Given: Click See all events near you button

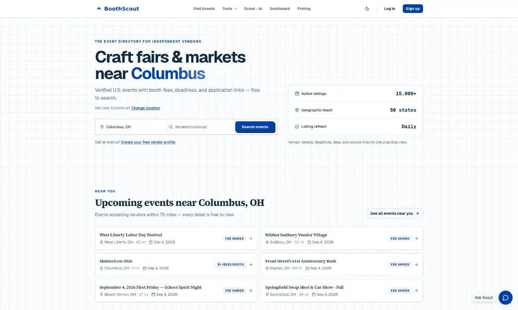Looking at the screenshot, I should coord(395,213).
